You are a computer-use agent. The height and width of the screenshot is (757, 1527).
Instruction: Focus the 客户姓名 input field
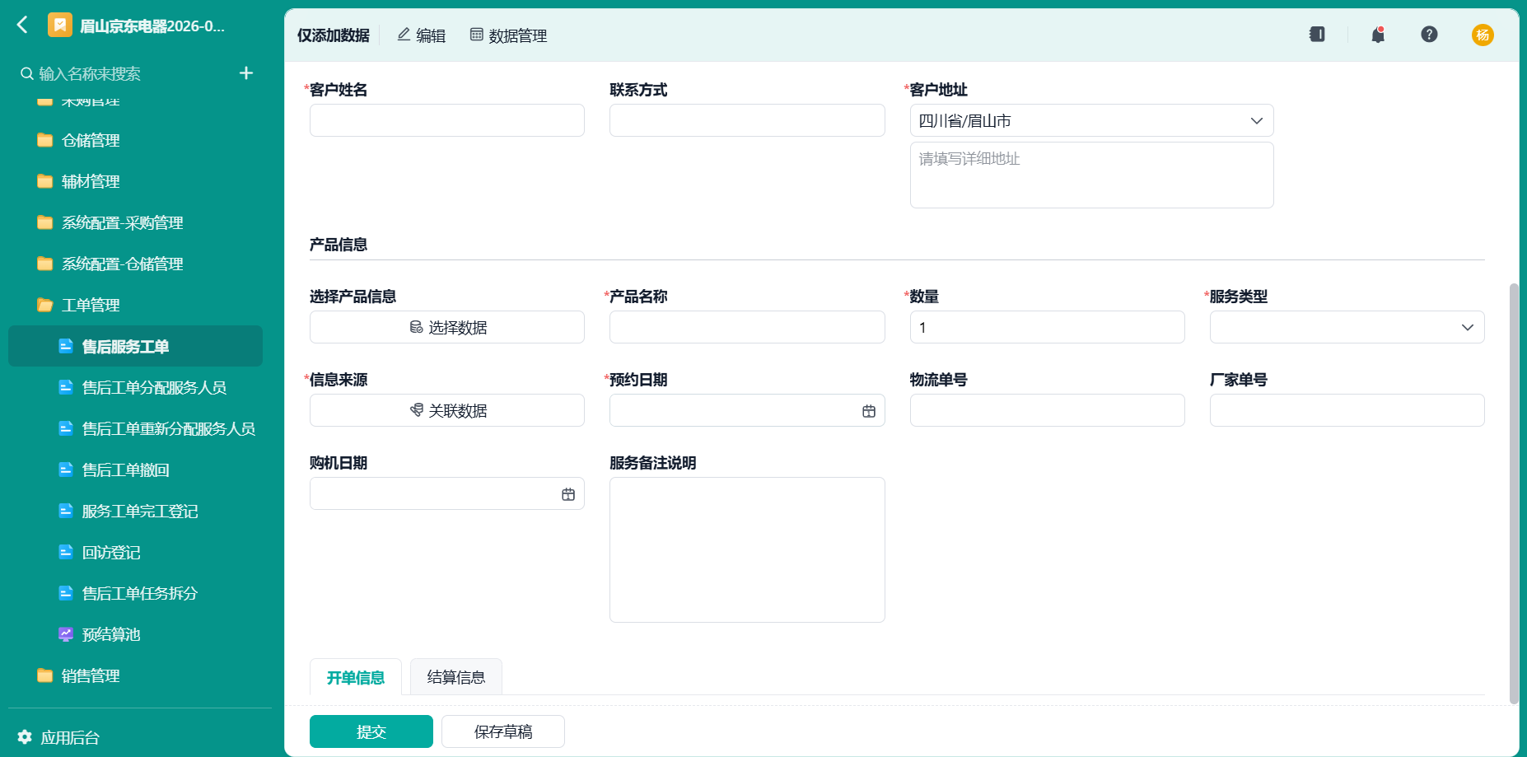coord(447,120)
